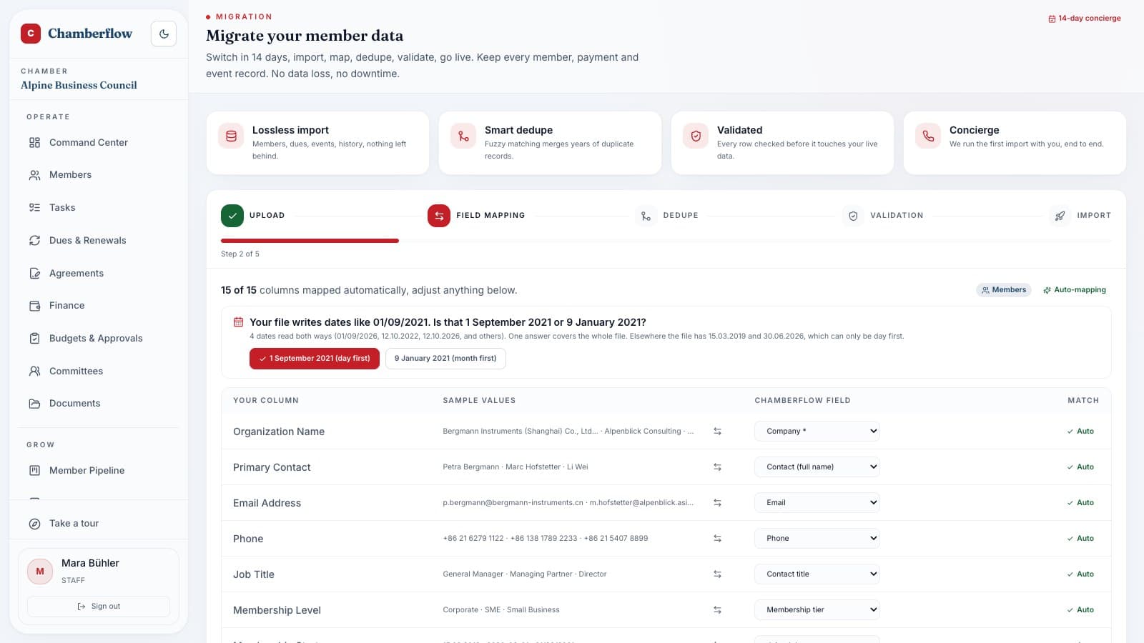This screenshot has height=643, width=1144.
Task: Open Tasks page in sidebar
Action: 62,207
